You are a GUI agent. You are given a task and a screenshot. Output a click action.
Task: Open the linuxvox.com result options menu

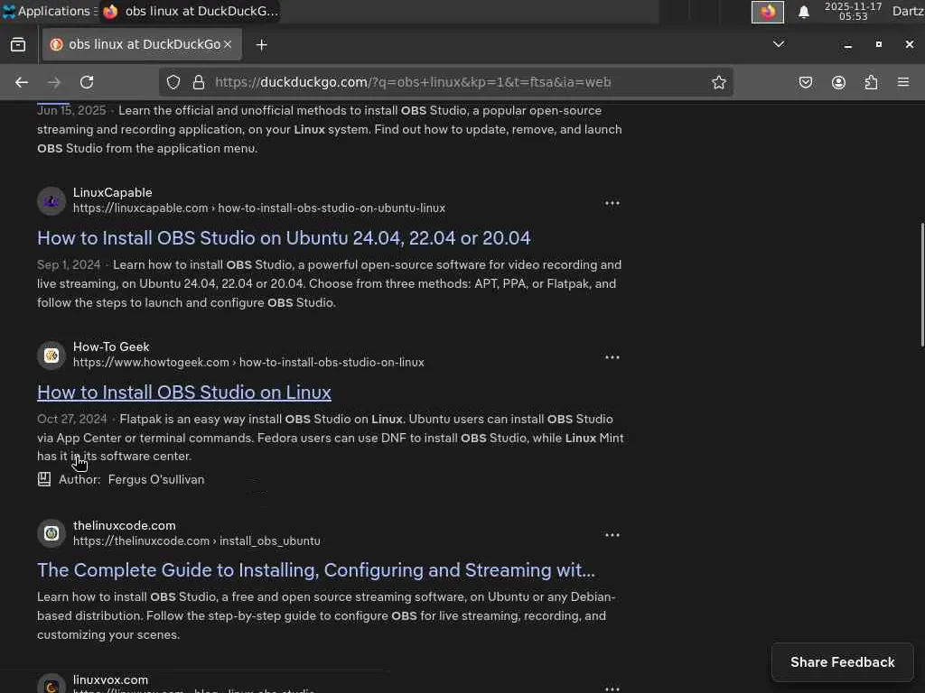click(x=612, y=688)
